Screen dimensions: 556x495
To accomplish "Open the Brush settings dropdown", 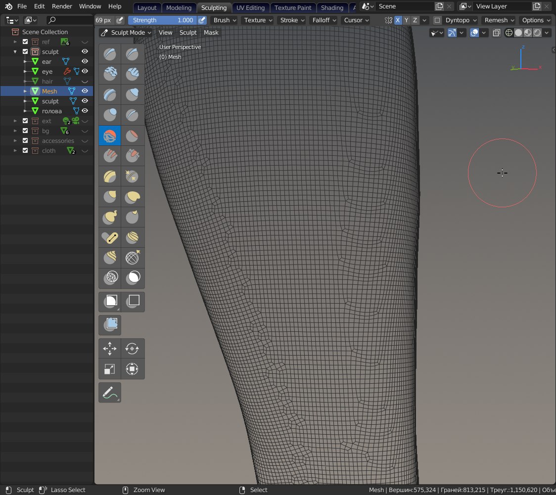I will click(225, 20).
